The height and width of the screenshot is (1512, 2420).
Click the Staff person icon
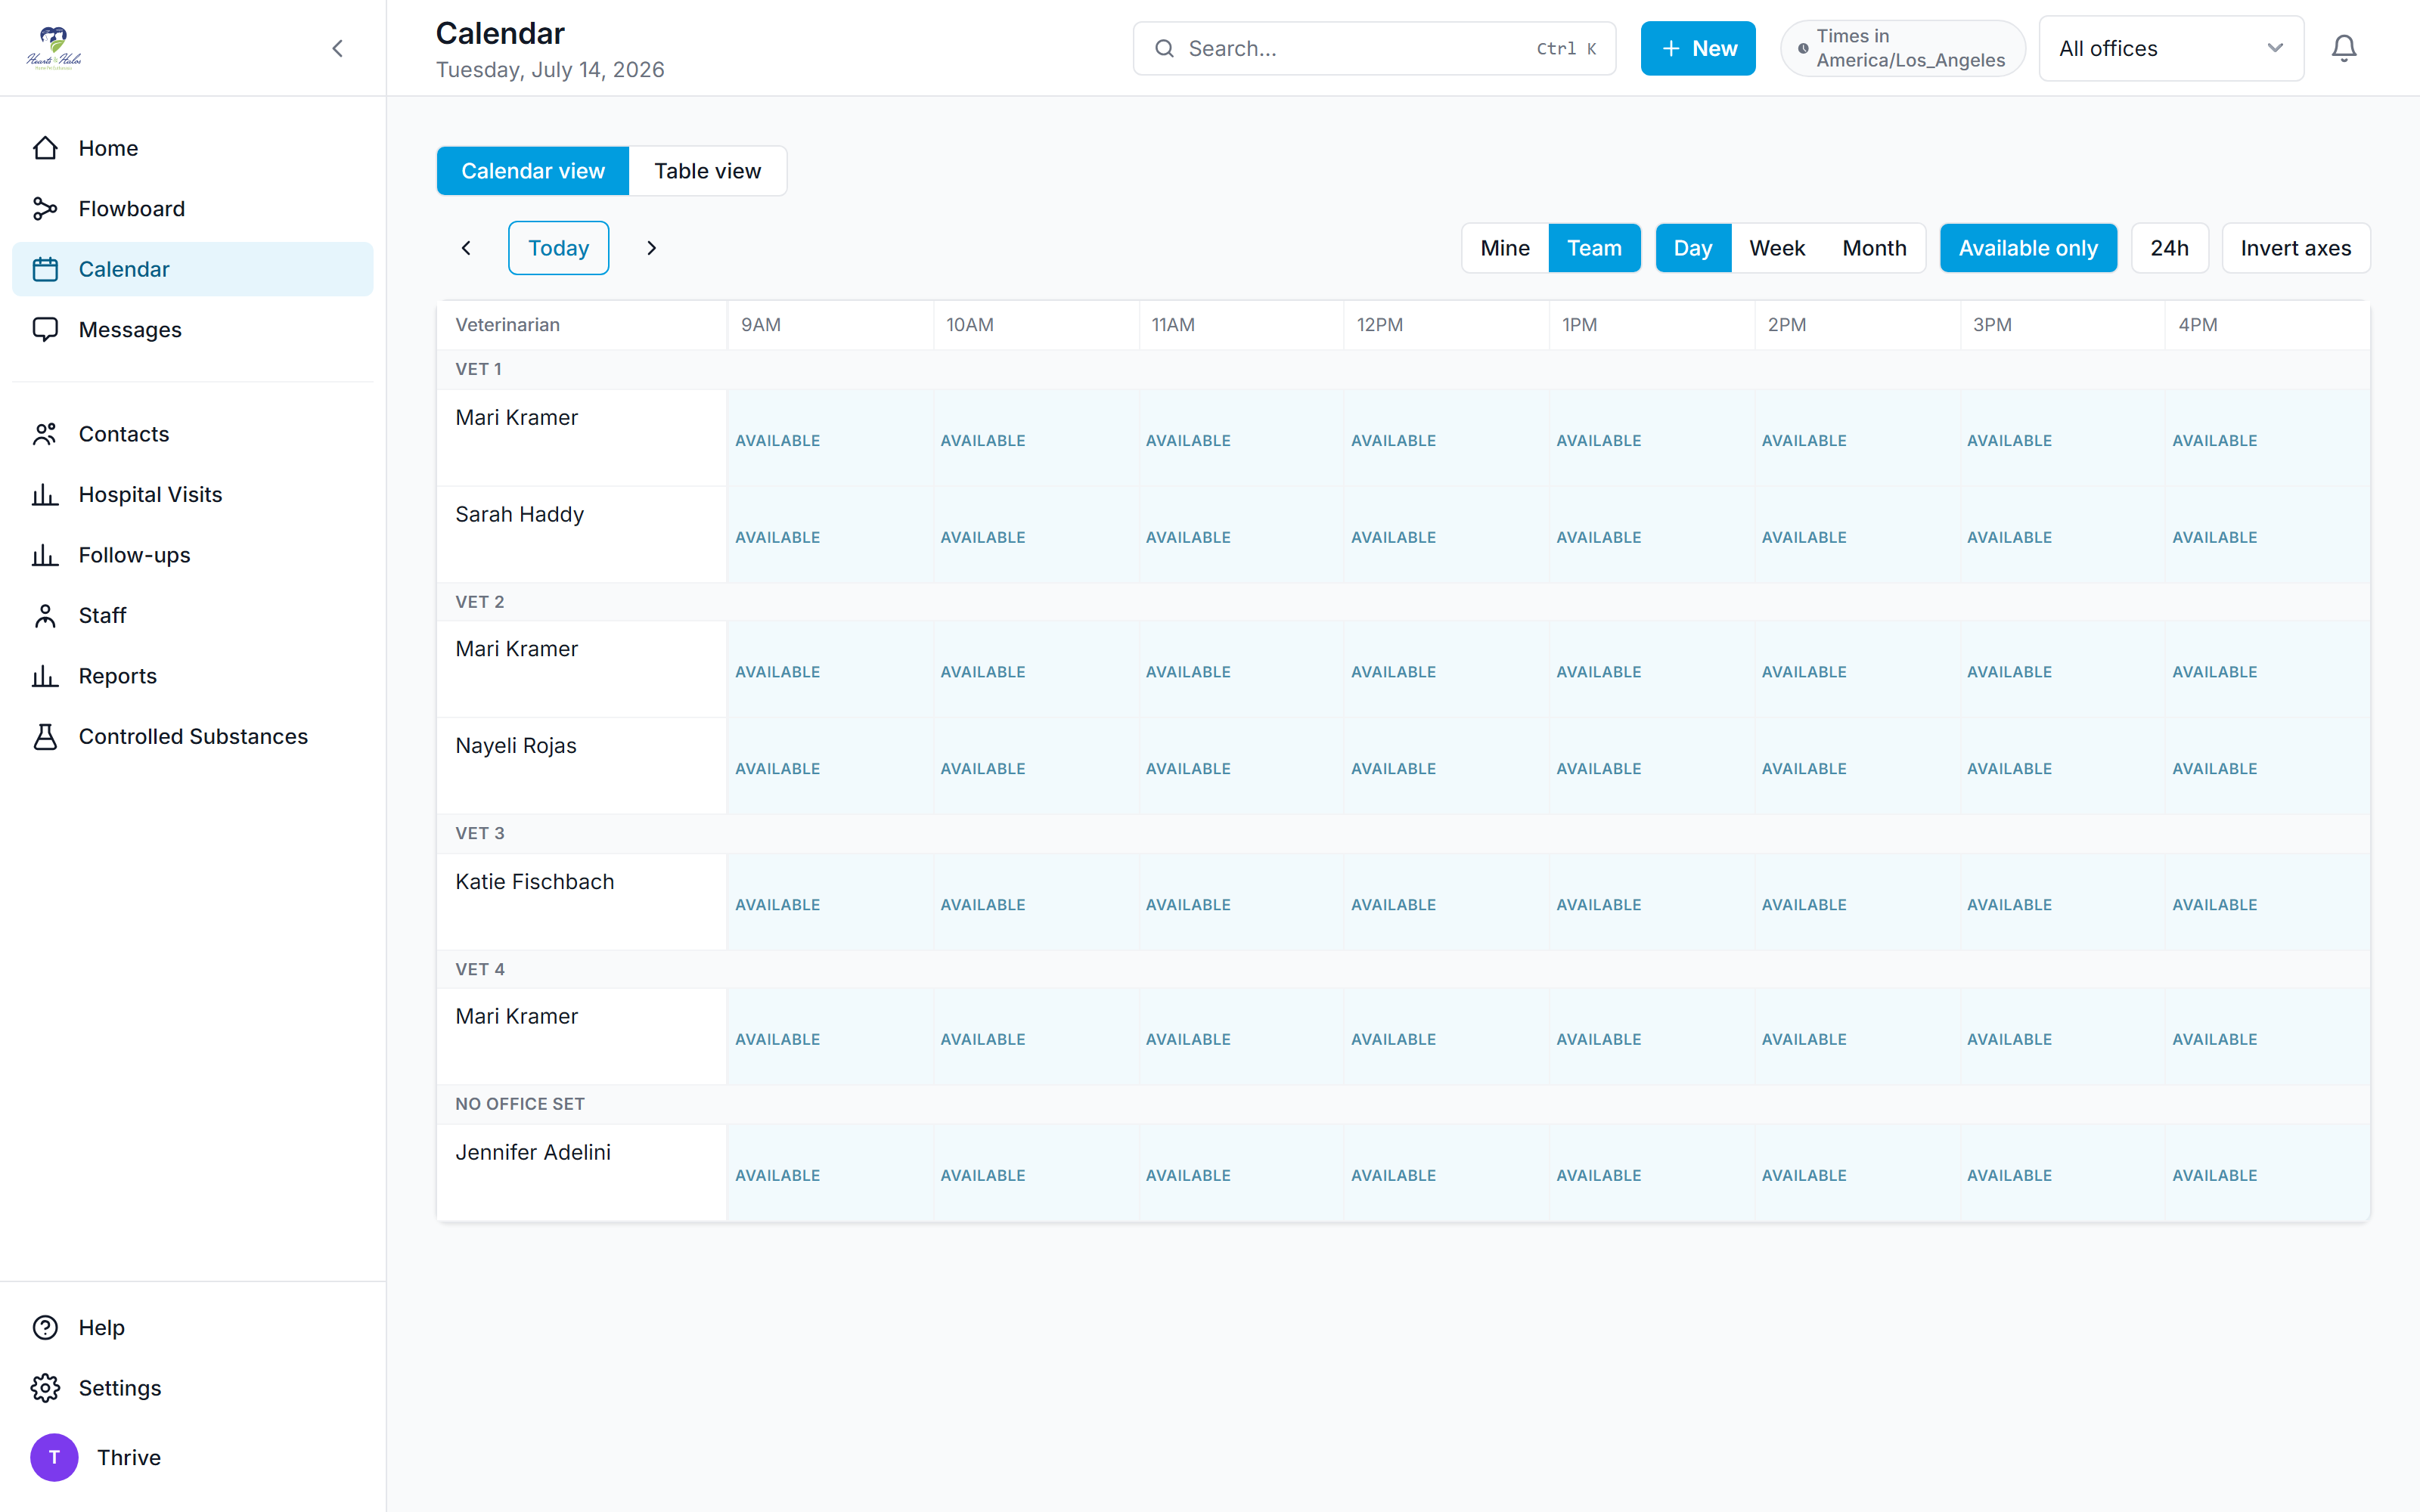45,615
